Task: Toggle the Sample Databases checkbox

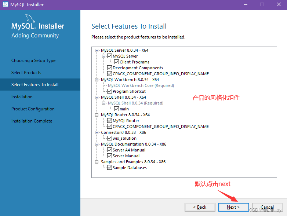Action: coord(109,167)
